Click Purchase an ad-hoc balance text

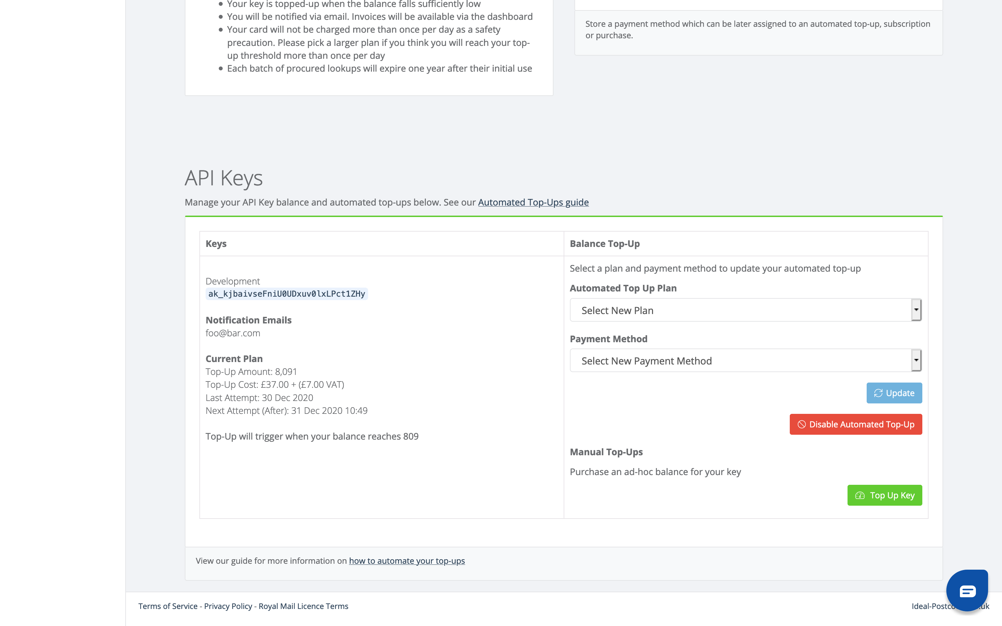655,472
